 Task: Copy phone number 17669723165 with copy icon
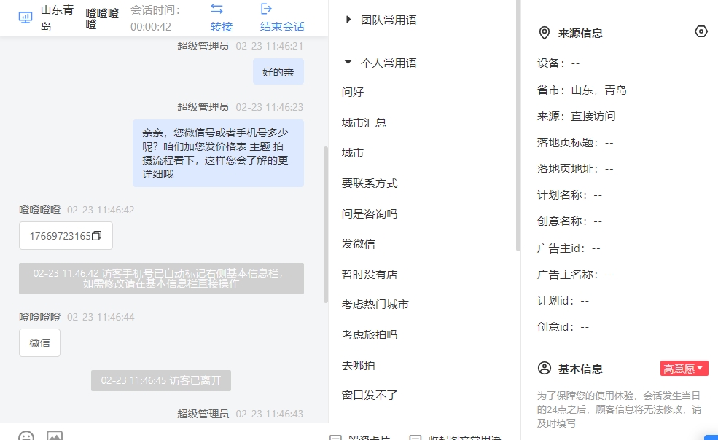click(x=97, y=236)
